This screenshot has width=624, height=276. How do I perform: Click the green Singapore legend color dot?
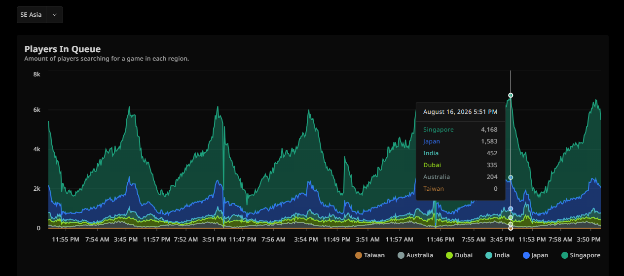pos(565,255)
